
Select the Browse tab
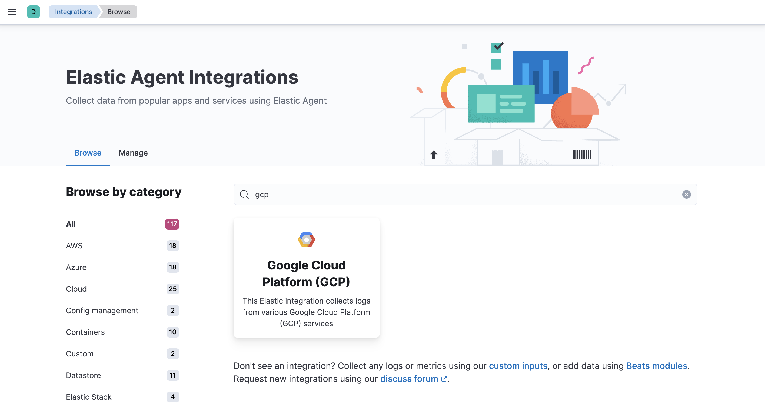88,153
